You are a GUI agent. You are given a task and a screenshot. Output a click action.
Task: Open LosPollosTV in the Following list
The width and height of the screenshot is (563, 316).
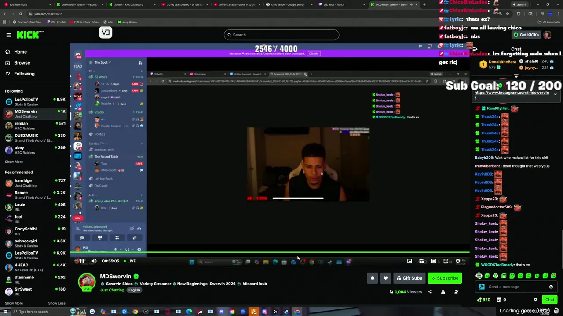35,102
